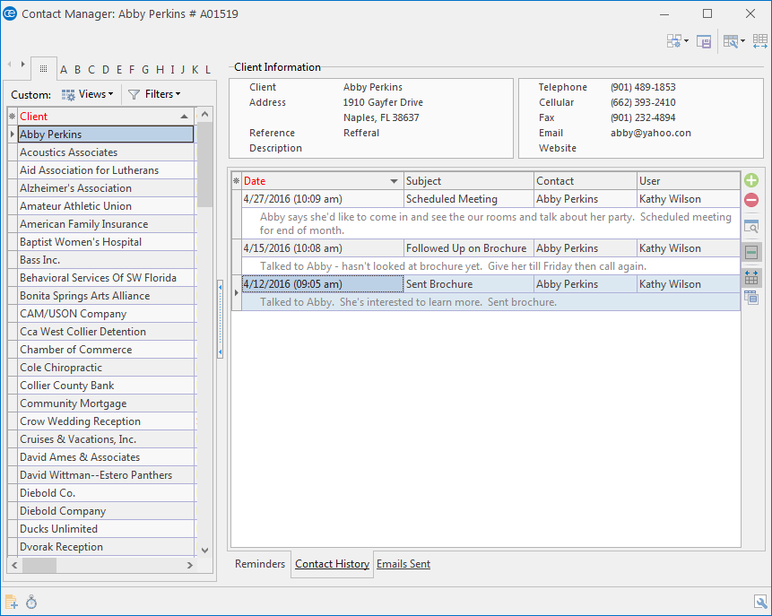Move the alphabet tabs right with arrow
Viewport: 772px width, 616px height.
[22, 64]
